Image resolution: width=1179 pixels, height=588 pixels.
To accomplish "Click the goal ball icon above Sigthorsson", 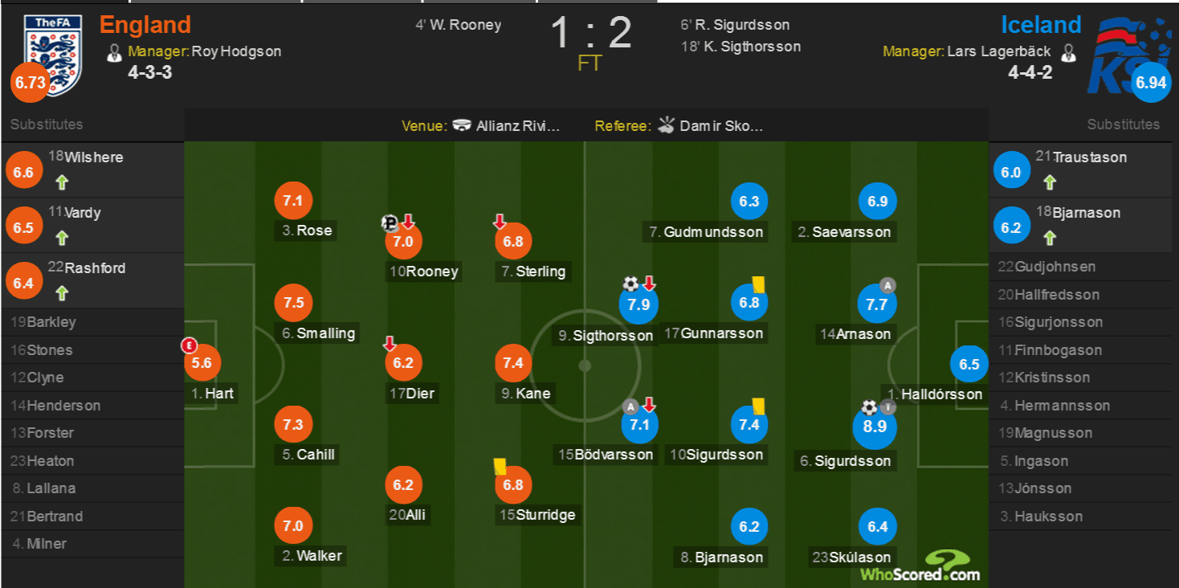I will [630, 284].
